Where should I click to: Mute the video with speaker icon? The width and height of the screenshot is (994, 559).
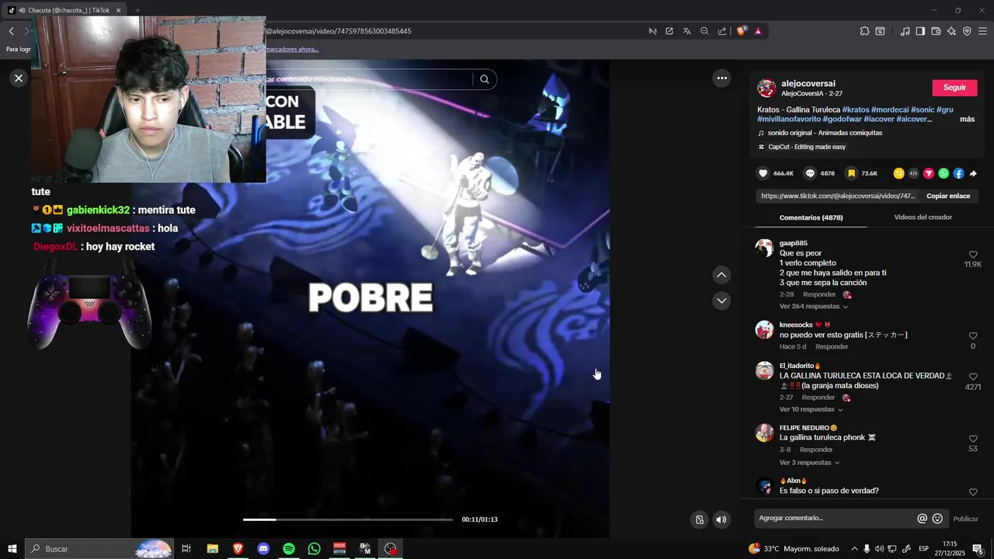click(721, 519)
